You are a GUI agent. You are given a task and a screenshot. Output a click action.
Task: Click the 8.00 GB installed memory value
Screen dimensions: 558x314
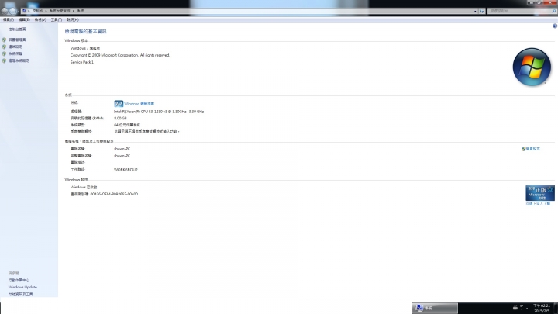(x=120, y=118)
